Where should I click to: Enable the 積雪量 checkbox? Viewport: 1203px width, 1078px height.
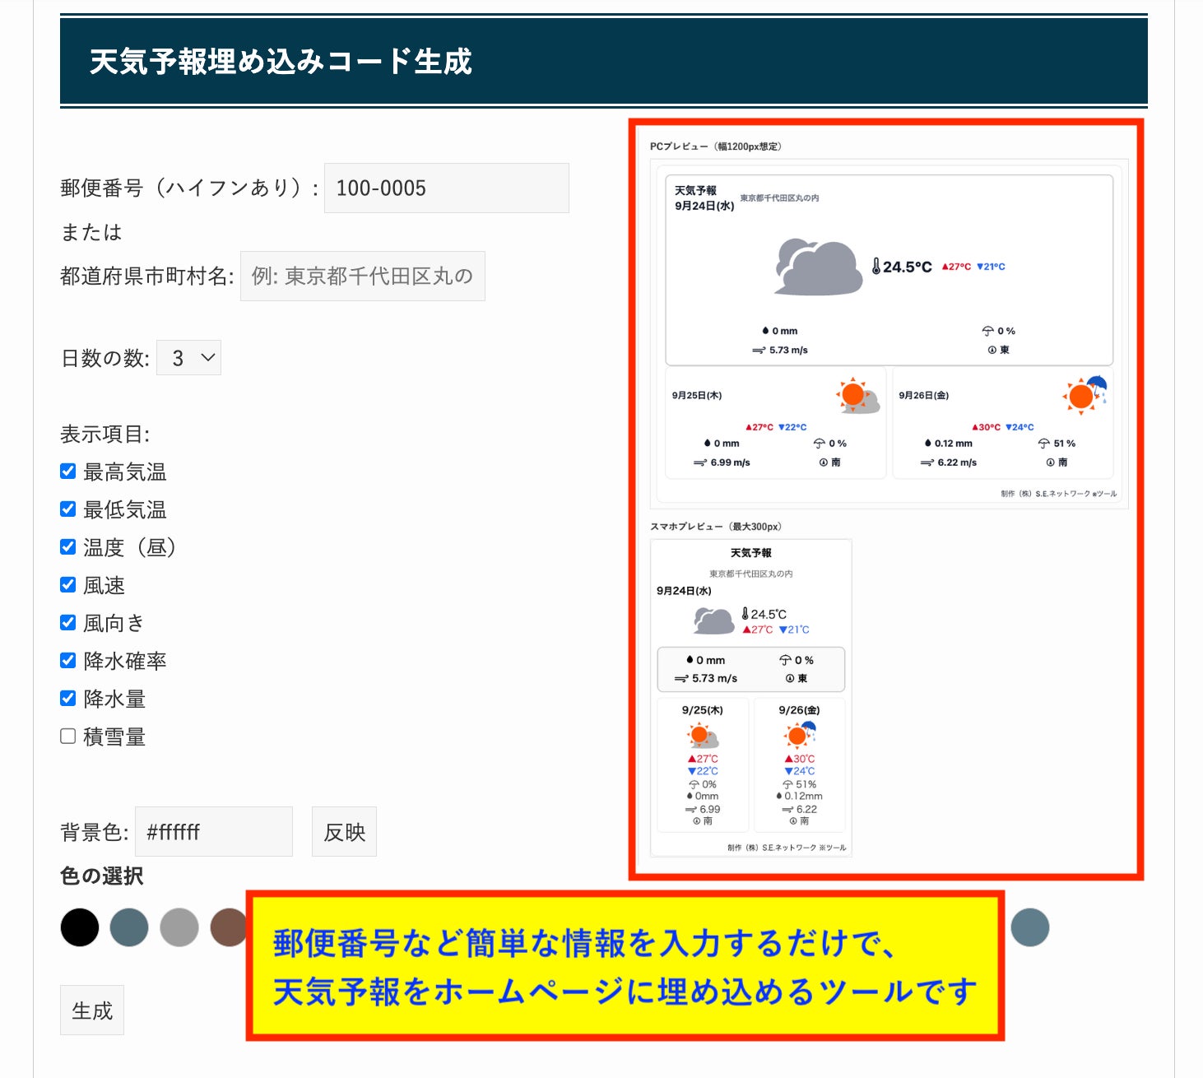(68, 736)
